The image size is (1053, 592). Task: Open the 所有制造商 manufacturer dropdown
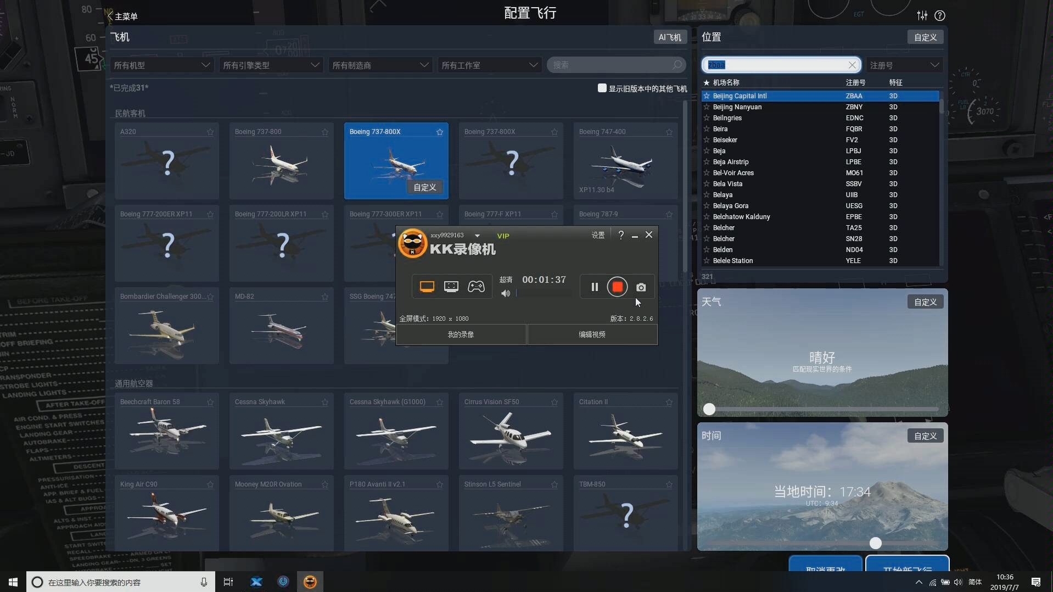point(380,65)
